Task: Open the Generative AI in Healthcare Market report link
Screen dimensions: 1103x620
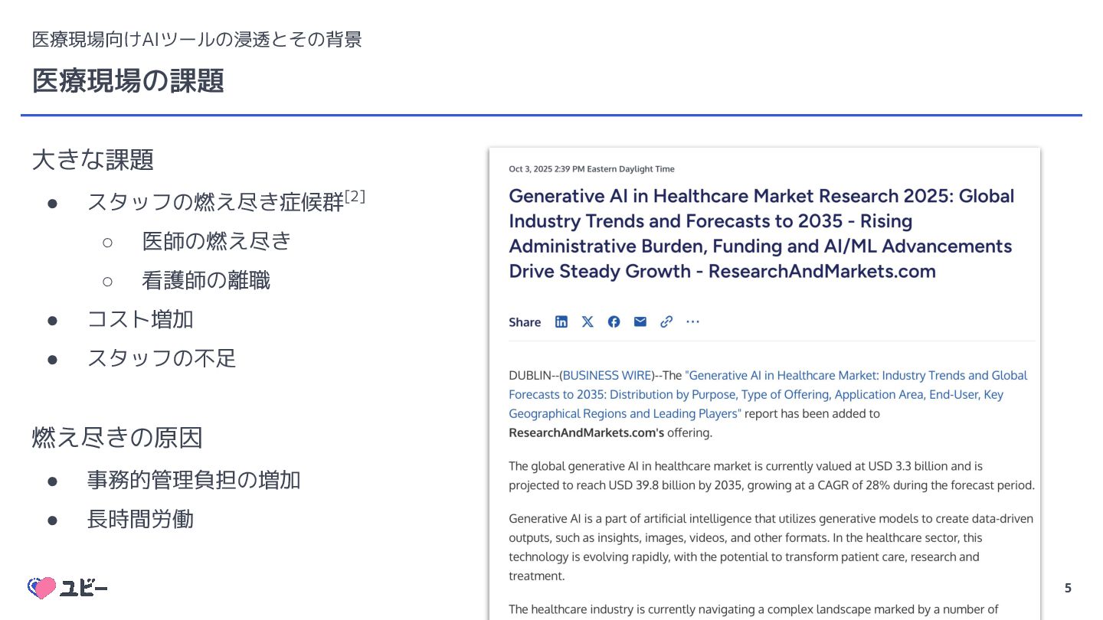Action: coord(768,394)
